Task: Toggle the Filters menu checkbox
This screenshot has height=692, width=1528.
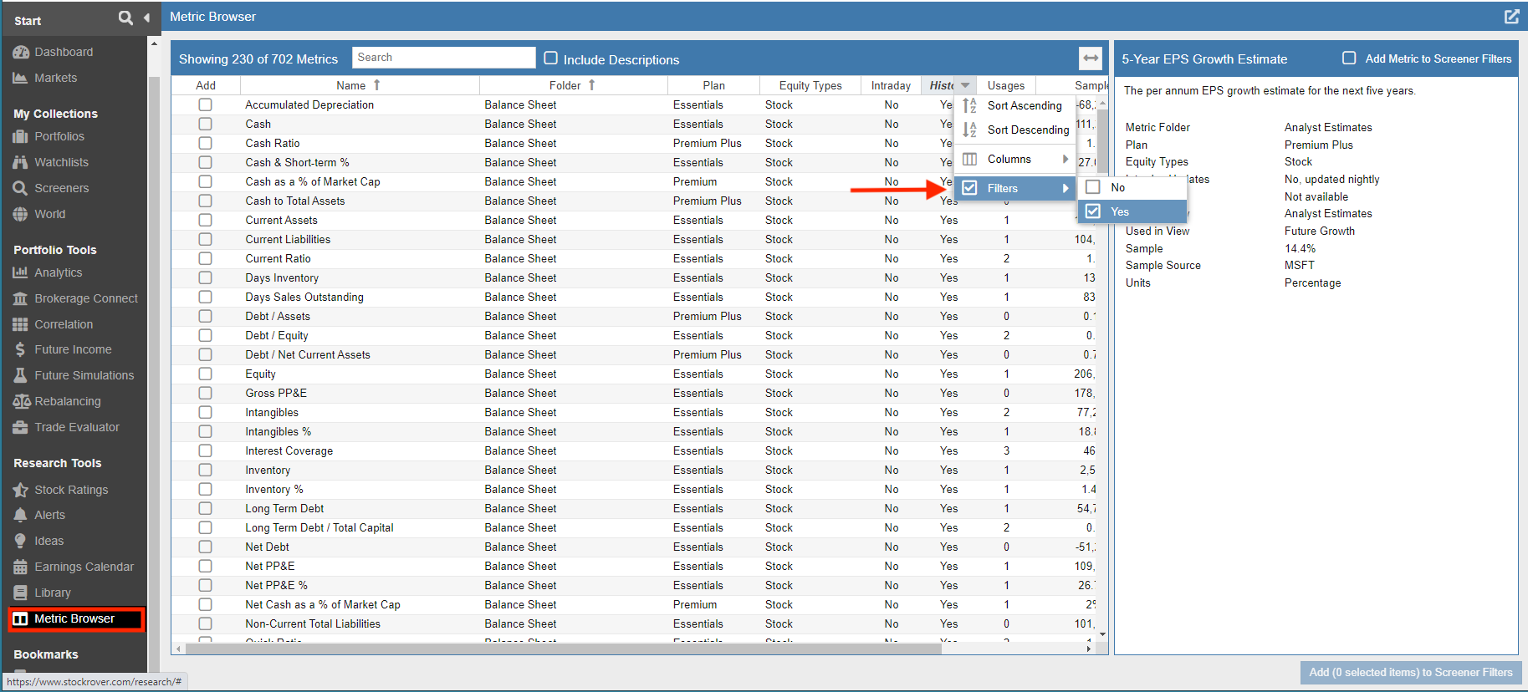Action: pyautogui.click(x=969, y=188)
